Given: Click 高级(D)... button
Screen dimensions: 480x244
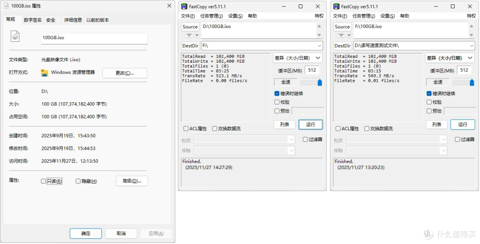Looking at the screenshot, I should pos(132,181).
